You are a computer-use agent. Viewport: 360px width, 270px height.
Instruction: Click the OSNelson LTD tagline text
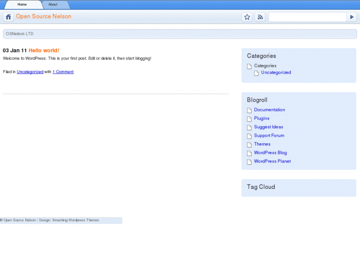[20, 34]
